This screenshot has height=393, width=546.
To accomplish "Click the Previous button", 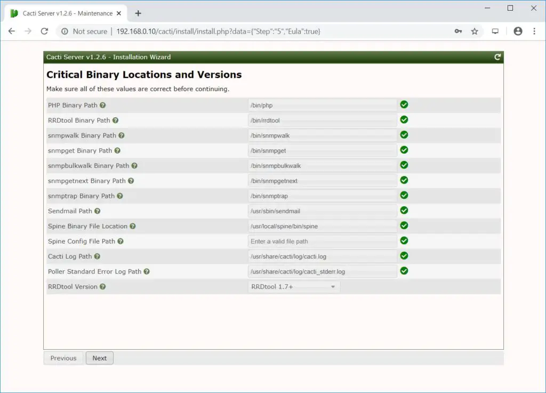I will coord(63,358).
